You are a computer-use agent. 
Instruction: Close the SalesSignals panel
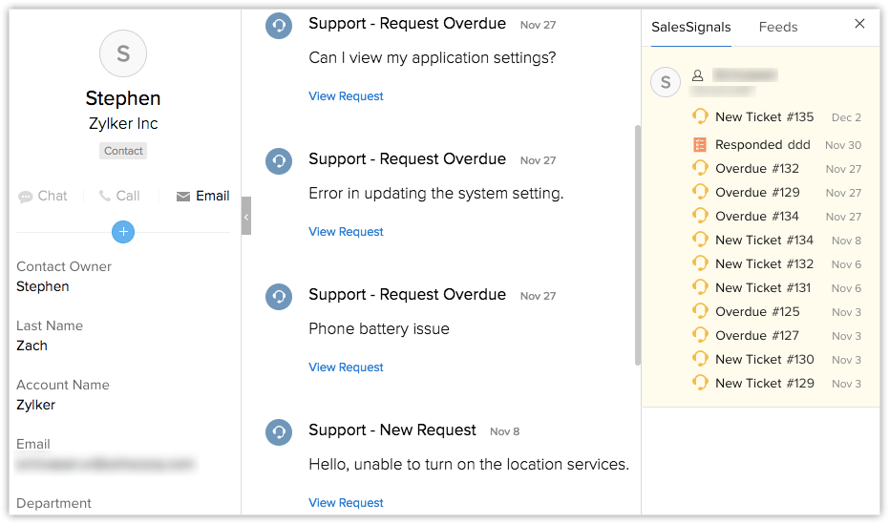859,24
